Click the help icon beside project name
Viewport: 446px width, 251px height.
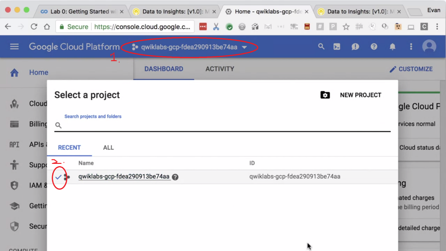(175, 177)
